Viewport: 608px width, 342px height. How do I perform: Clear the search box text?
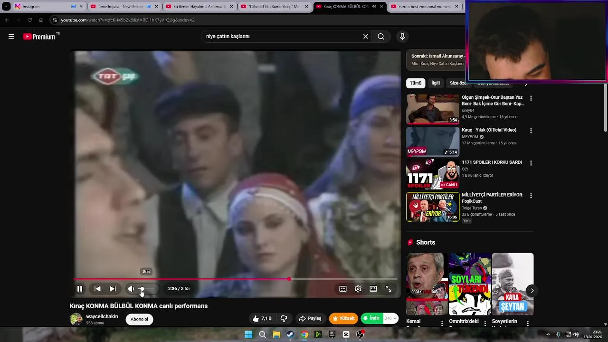point(366,37)
